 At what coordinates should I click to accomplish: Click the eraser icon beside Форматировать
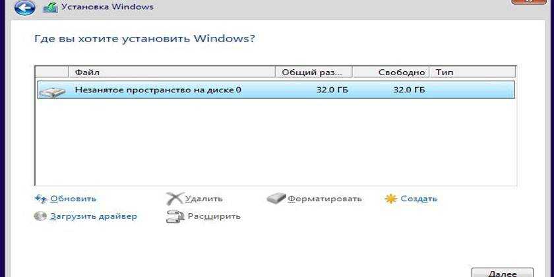point(276,199)
